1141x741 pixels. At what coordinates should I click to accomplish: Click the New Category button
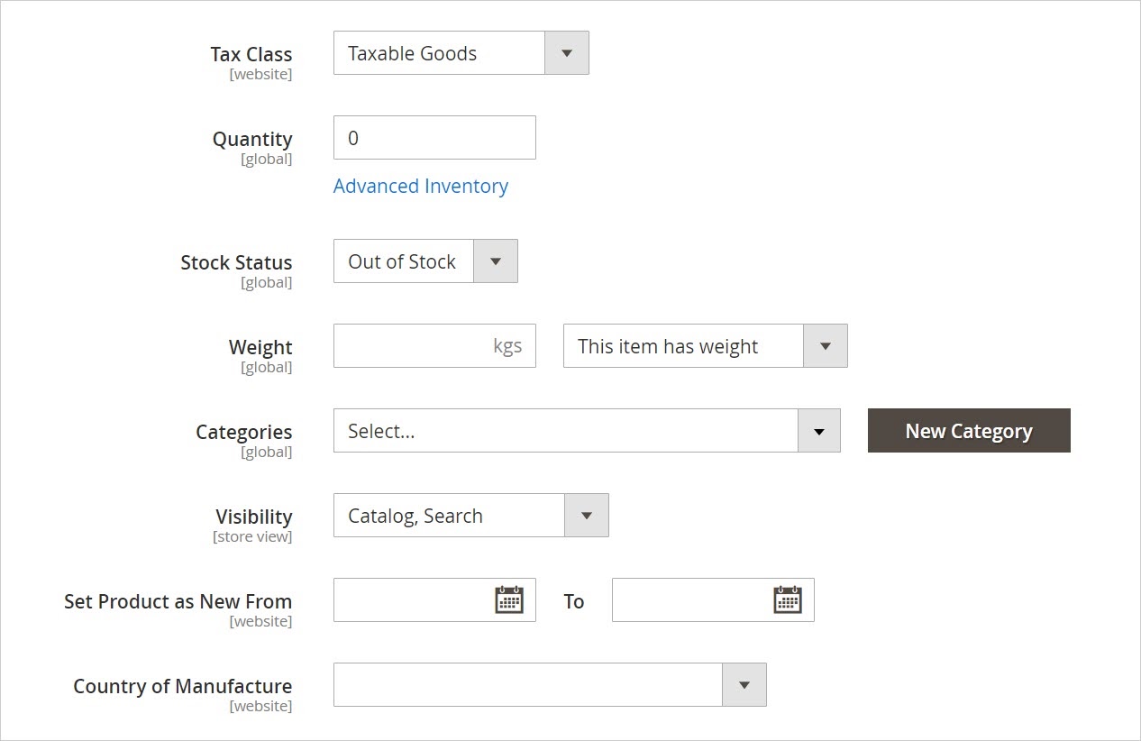pos(969,431)
